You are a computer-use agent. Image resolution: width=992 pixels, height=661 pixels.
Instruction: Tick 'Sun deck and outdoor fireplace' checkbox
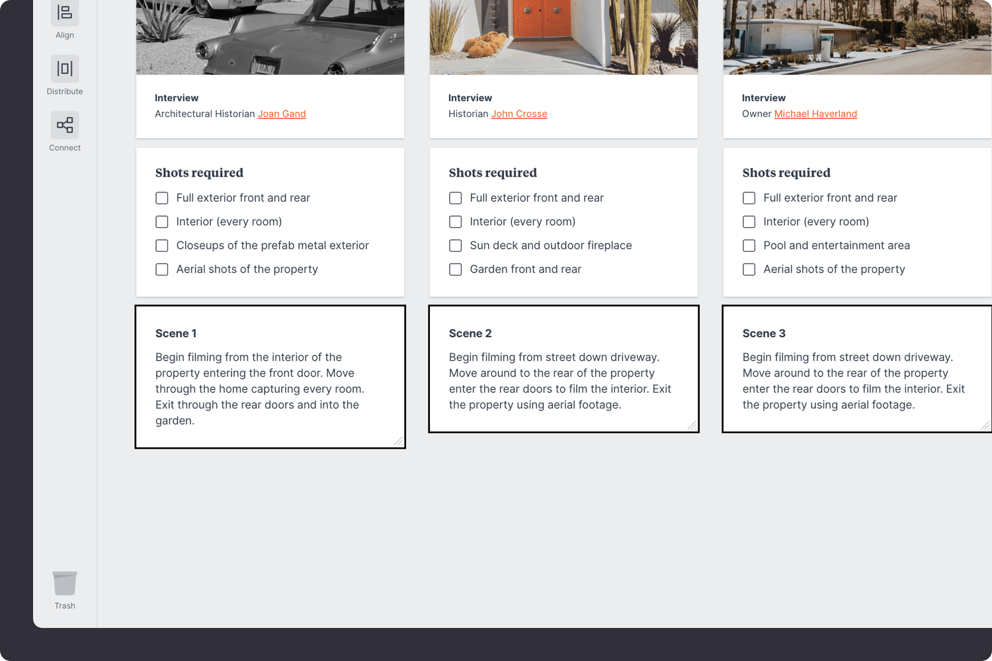[x=456, y=246]
